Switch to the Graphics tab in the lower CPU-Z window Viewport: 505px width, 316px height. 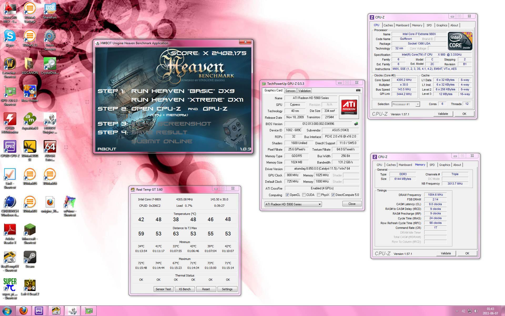tap(445, 165)
